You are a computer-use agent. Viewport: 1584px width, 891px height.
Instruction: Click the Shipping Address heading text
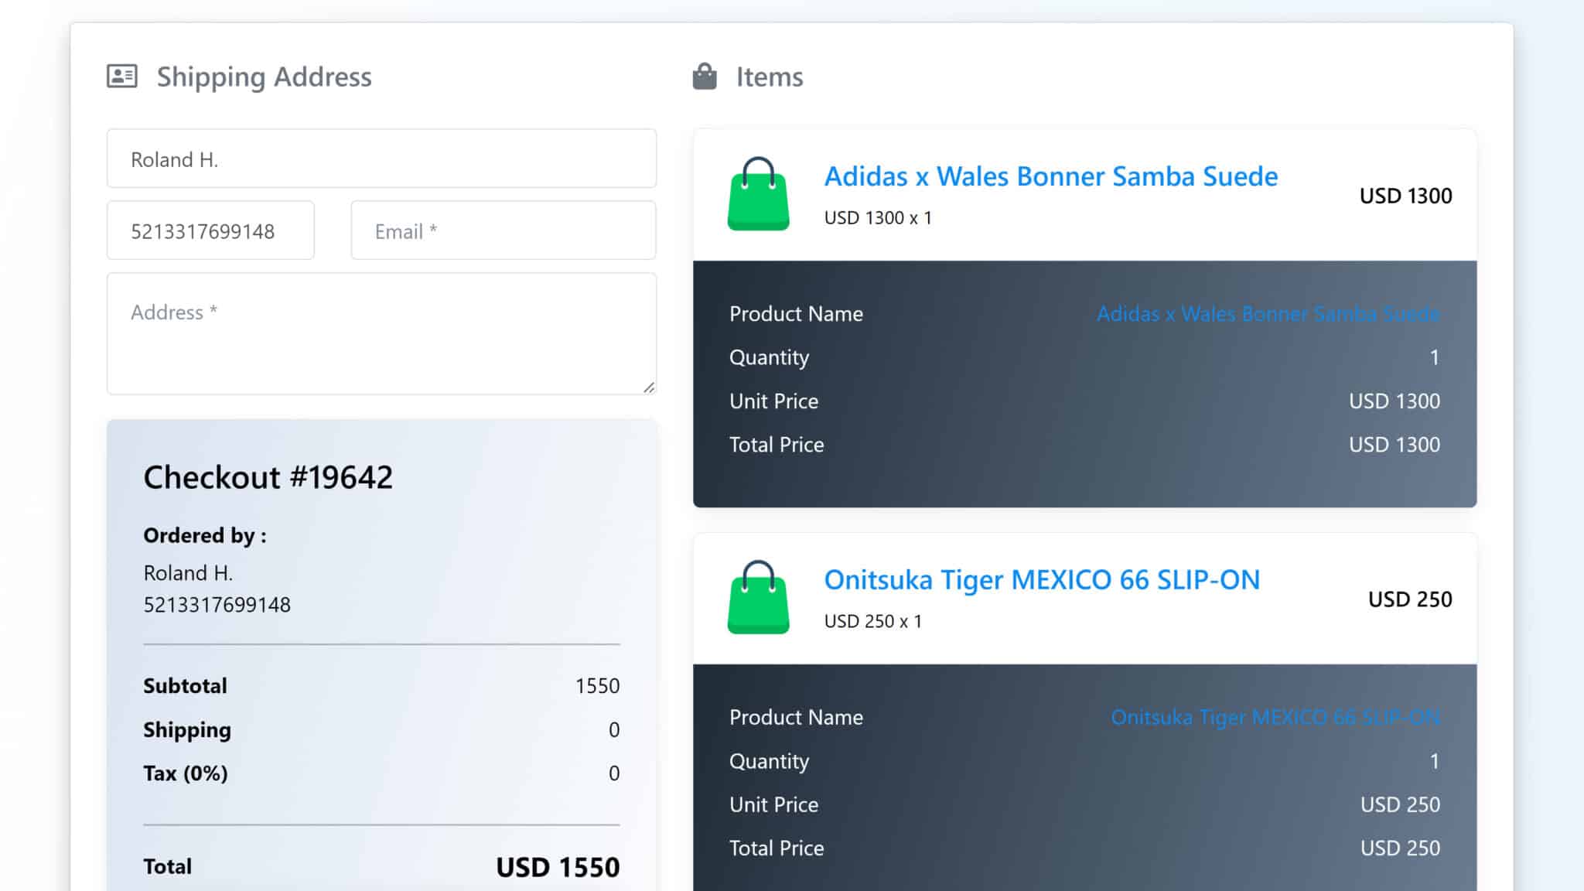click(x=264, y=77)
